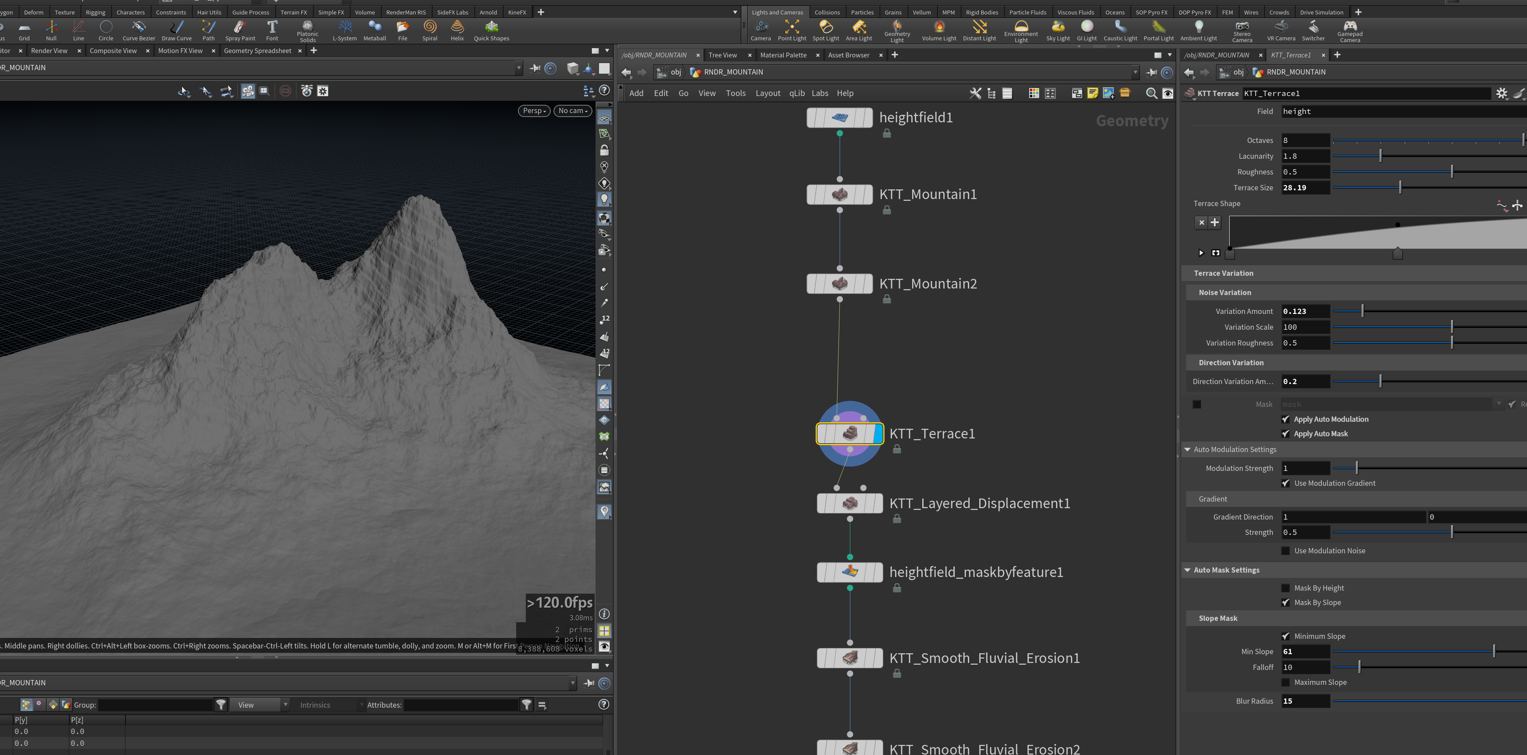Select the KTT_Terrace1 node icon
The image size is (1527, 755).
point(849,434)
